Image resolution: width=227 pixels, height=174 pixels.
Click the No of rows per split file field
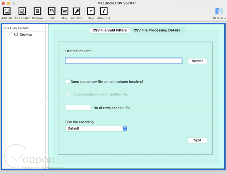[78, 108]
